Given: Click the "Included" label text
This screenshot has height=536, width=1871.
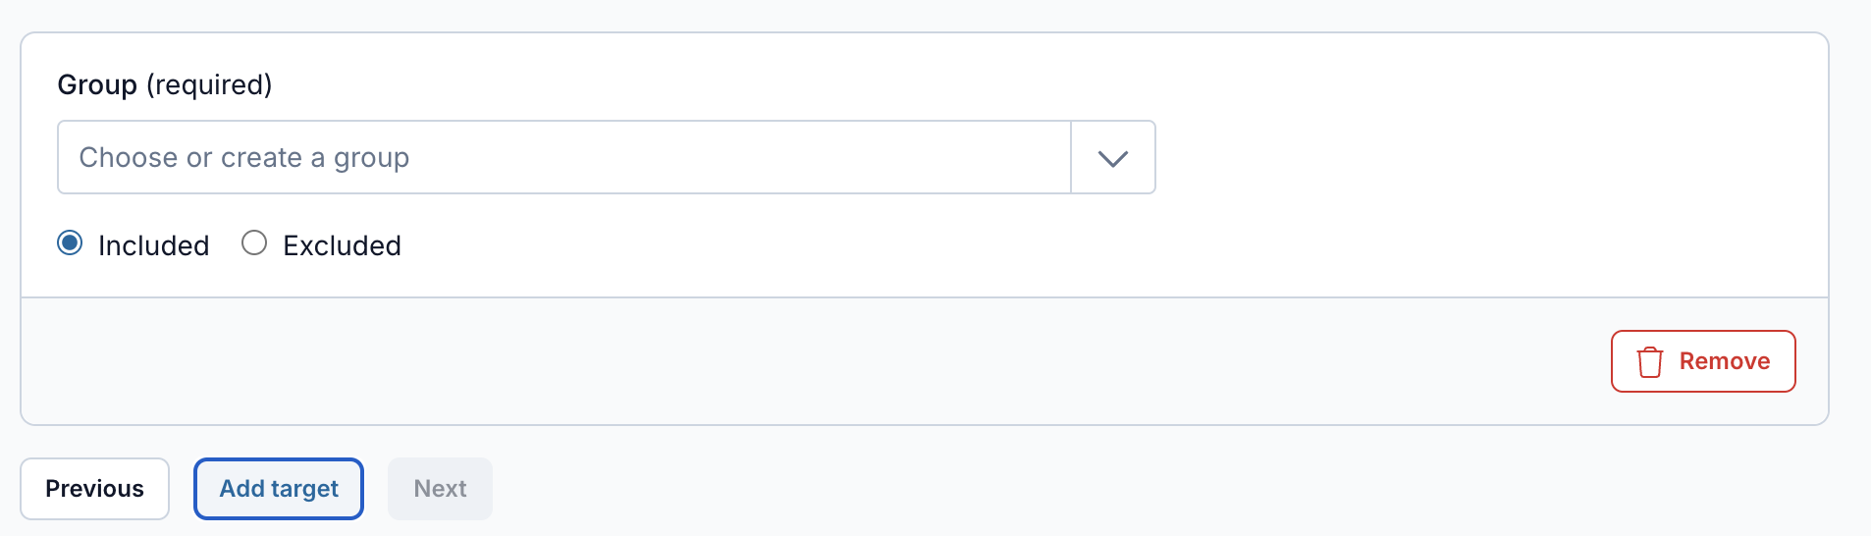Looking at the screenshot, I should [154, 245].
